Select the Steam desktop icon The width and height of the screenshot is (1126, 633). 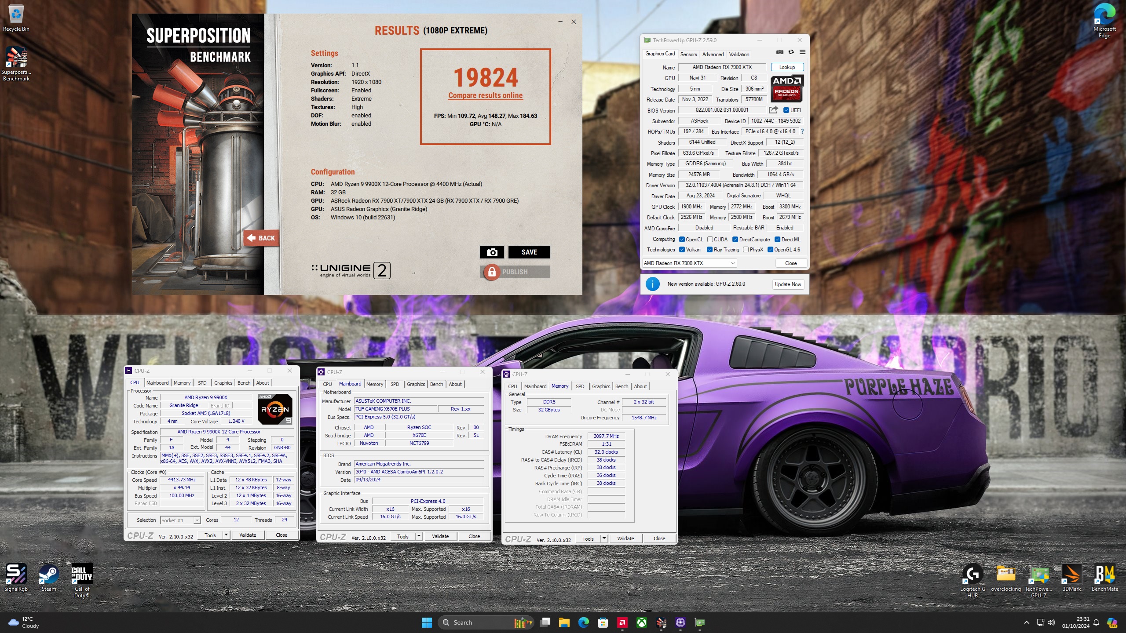(49, 578)
